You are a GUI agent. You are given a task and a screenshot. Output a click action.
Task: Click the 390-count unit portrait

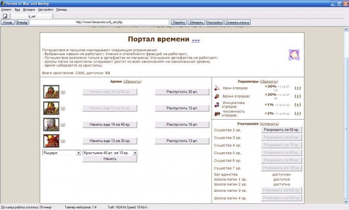[x=51, y=92]
